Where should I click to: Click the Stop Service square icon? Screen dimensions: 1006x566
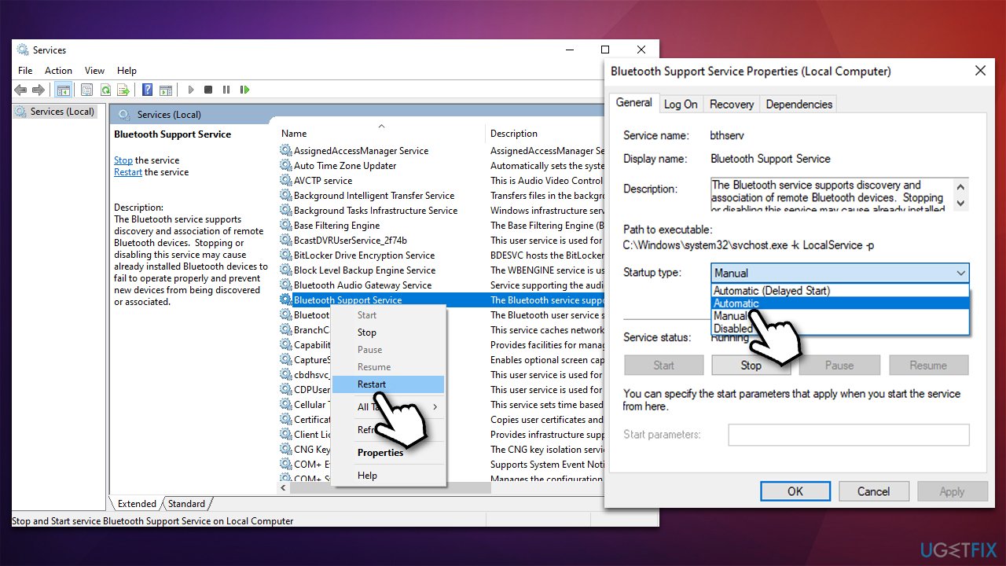[x=208, y=90]
